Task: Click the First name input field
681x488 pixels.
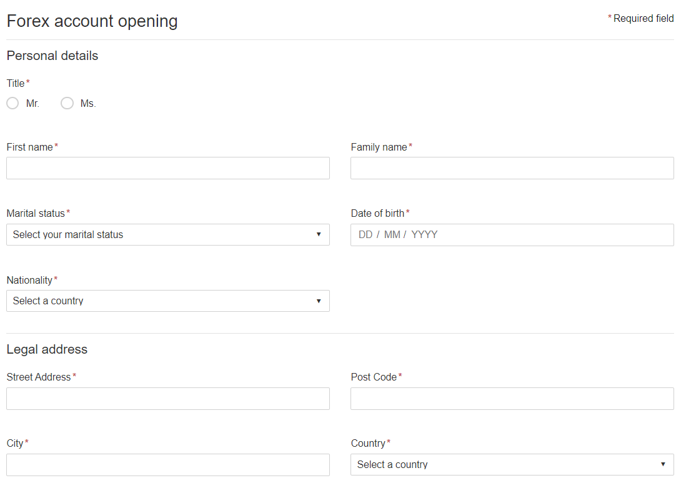Action: [x=168, y=168]
